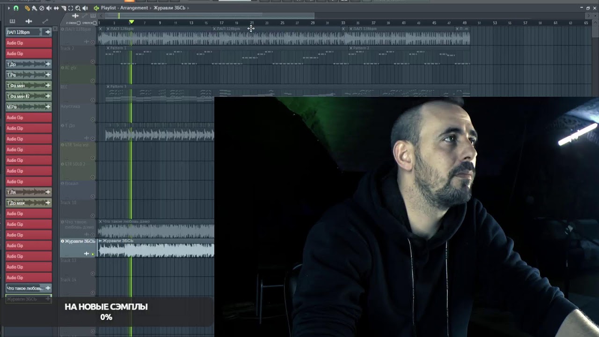Mute the ЛАП 128bpm track
Screen dimensions: 599x337
[93, 42]
